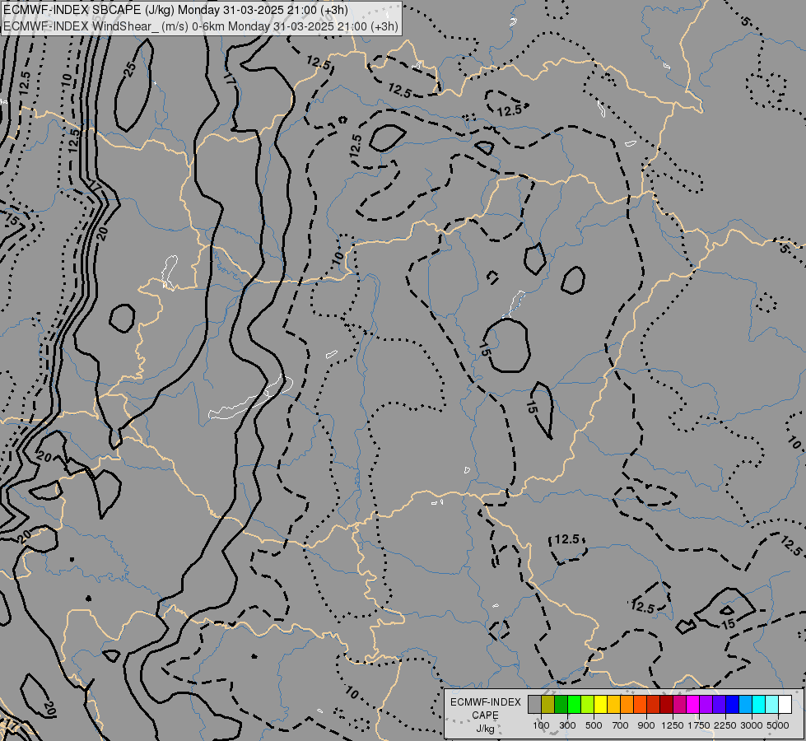
Task: Pick the amber swatch left of 700 tick
Action: pyautogui.click(x=613, y=705)
